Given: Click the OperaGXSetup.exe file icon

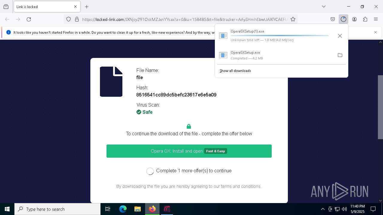Looking at the screenshot, I should pyautogui.click(x=223, y=55).
